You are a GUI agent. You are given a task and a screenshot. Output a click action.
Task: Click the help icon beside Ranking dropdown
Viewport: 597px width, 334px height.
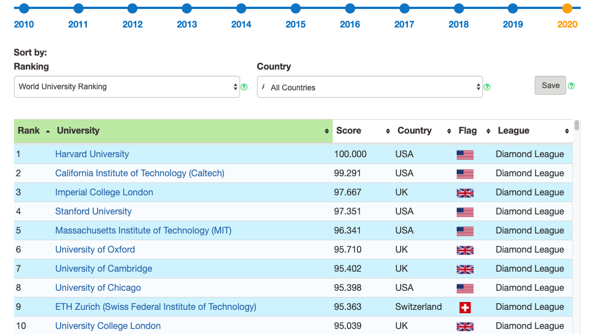[244, 87]
